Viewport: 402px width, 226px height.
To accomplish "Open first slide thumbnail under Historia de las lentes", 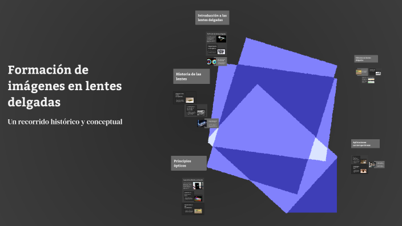I will [x=184, y=98].
